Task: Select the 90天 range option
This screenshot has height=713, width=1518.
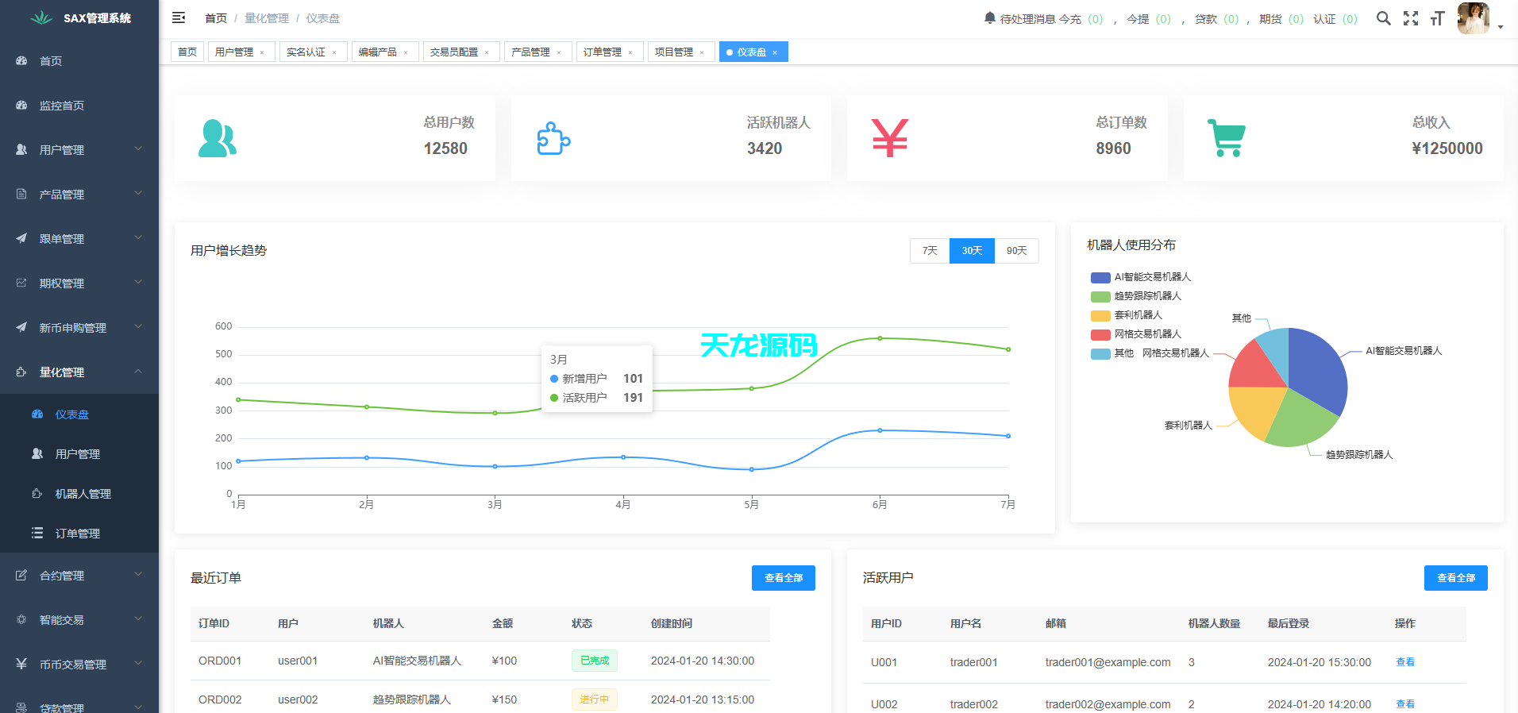Action: [1016, 250]
